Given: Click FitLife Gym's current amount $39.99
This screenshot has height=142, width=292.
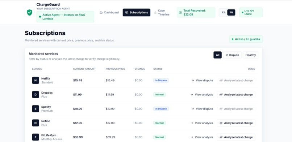Looking at the screenshot, I should [78, 137].
